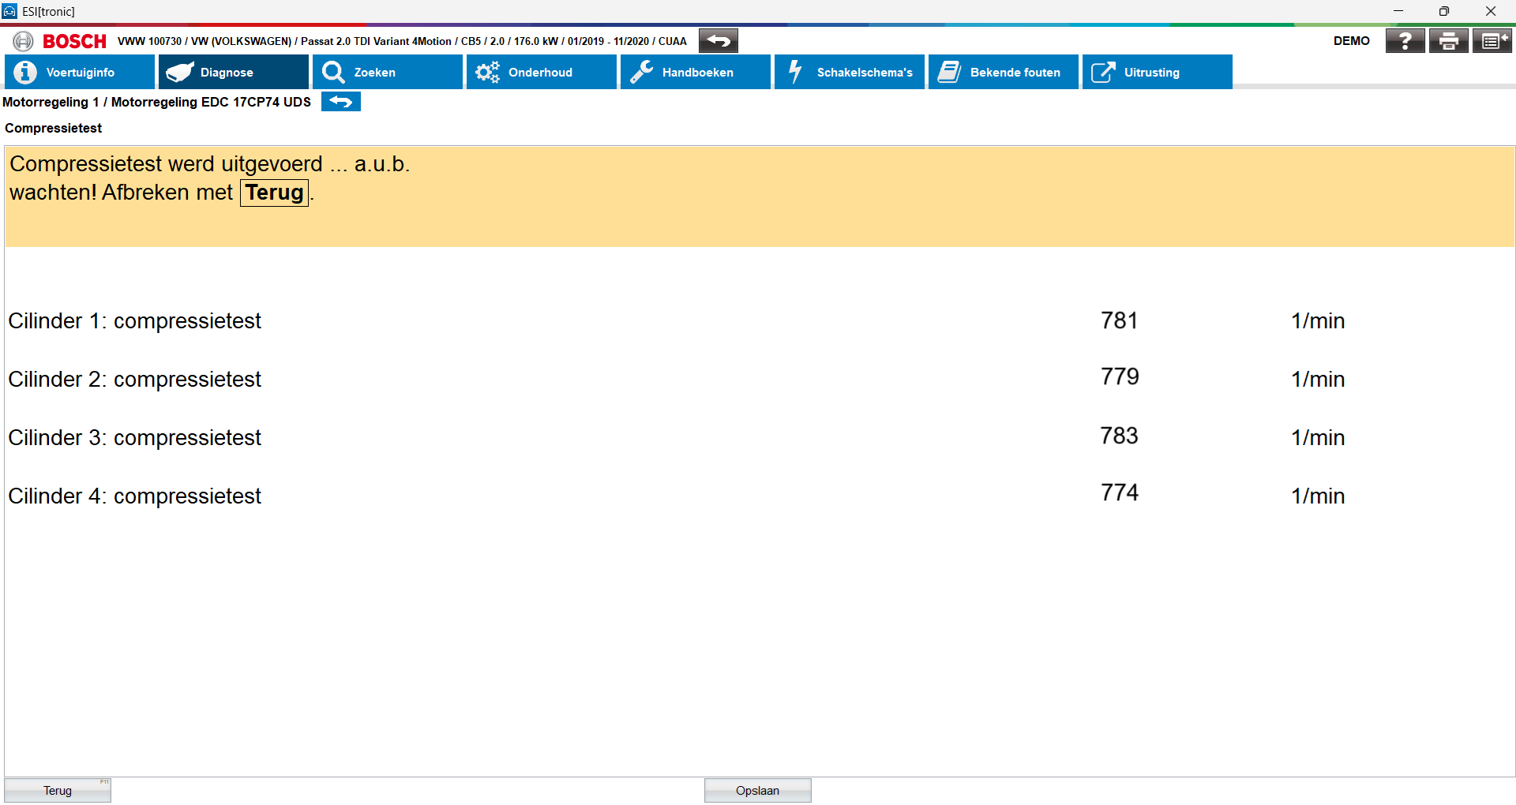Open the help question mark icon
Screen dimensions: 1516x805
click(1405, 41)
